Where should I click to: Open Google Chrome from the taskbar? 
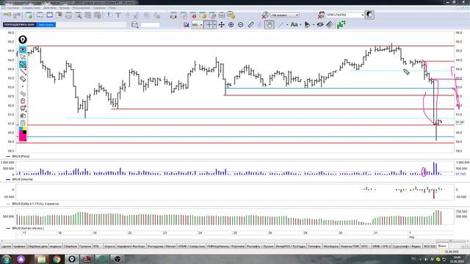[x=57, y=259]
